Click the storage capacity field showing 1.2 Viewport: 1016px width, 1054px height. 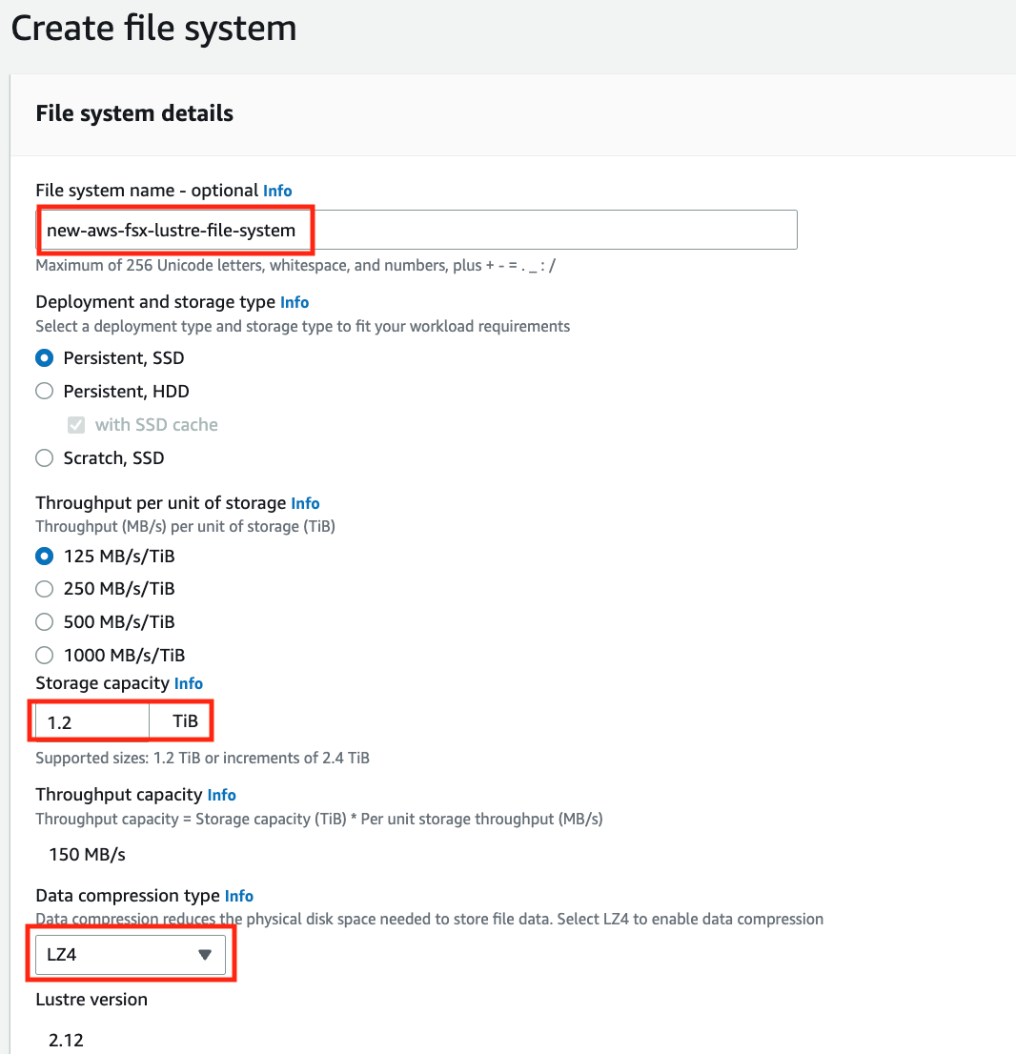(x=91, y=720)
